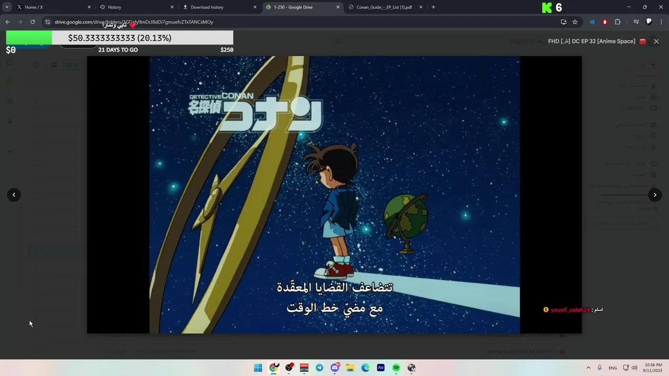Switch to the Conan_Guide EP_List PDF tab
Screen dimensions: 669x376
(384, 7)
